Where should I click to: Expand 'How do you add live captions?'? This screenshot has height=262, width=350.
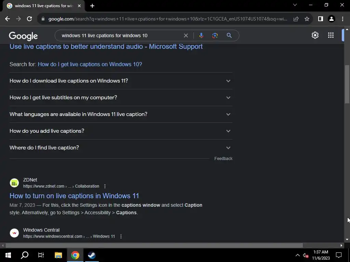(x=121, y=131)
